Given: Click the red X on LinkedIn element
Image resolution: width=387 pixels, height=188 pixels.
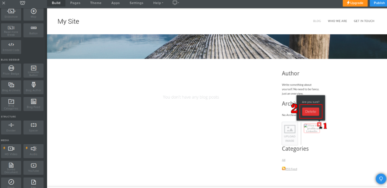Looking at the screenshot, I should tap(319, 124).
